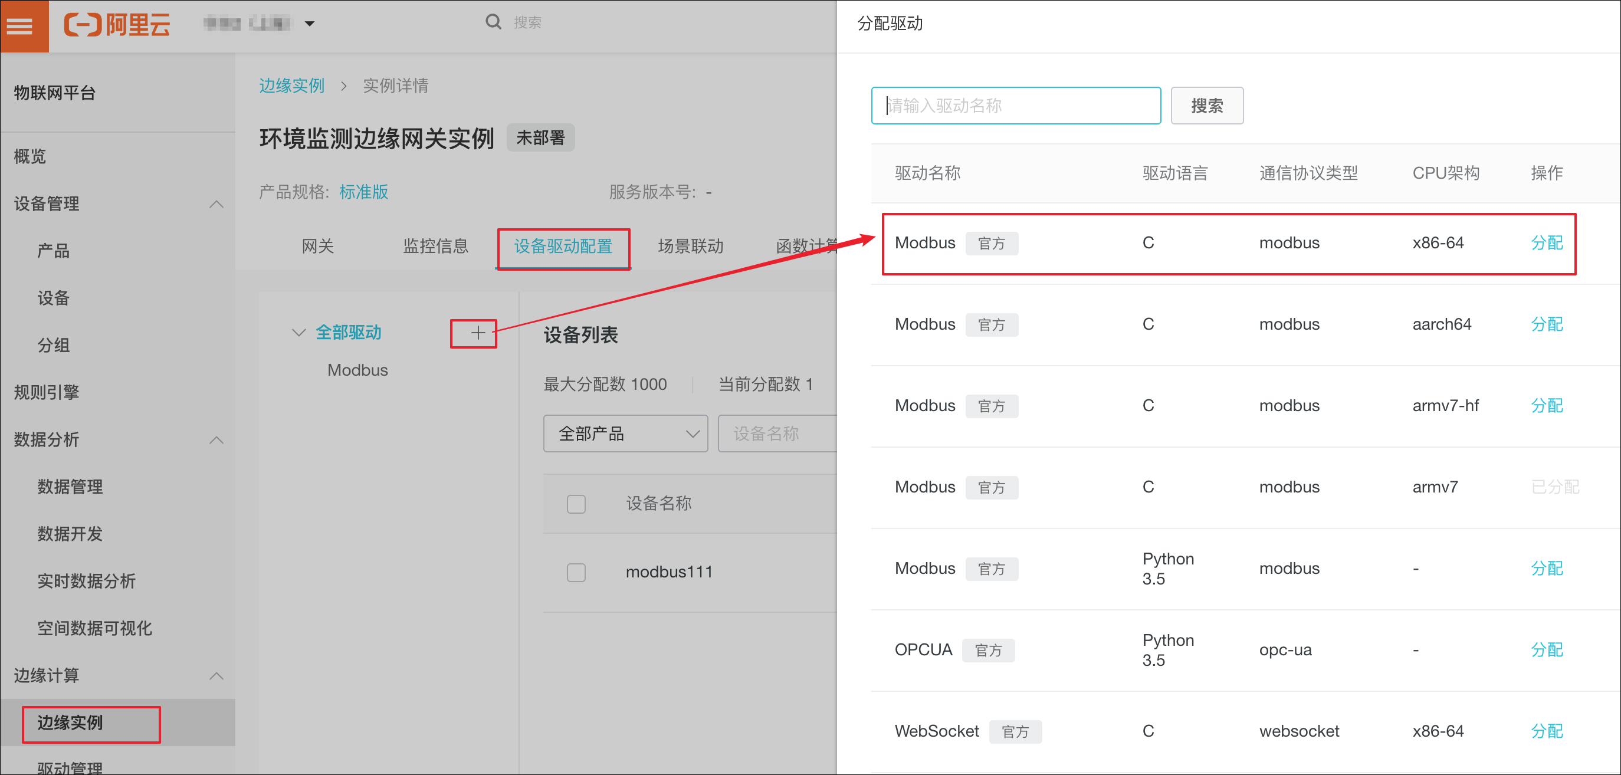Viewport: 1621px width, 775px height.
Task: Open the account dropdown arrow
Action: 309,24
